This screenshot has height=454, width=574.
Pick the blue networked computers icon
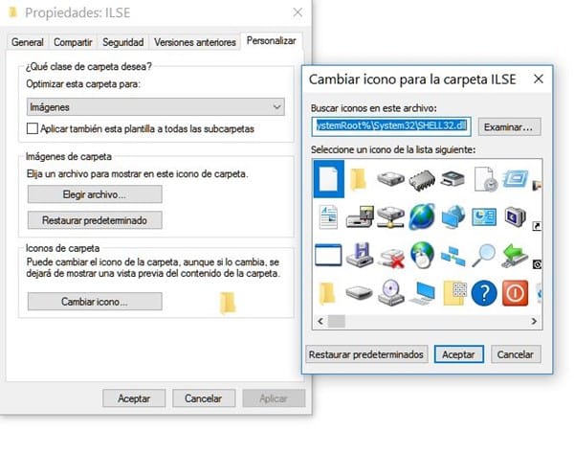(x=453, y=256)
